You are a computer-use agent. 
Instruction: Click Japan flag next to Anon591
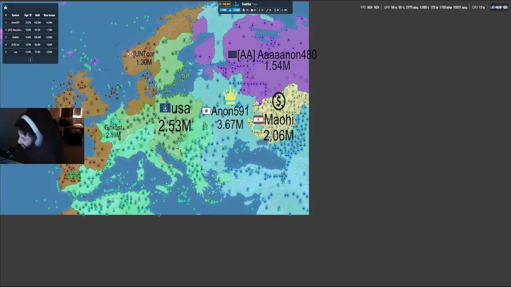point(206,111)
